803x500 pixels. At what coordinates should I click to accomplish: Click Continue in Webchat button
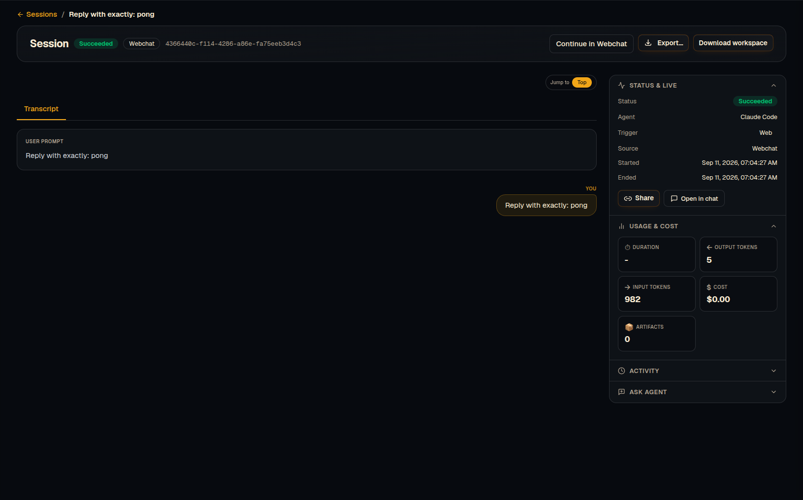coord(591,44)
